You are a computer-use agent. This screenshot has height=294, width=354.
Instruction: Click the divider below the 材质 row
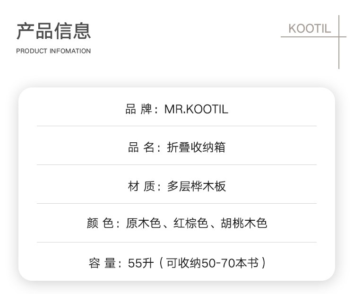[176, 204]
